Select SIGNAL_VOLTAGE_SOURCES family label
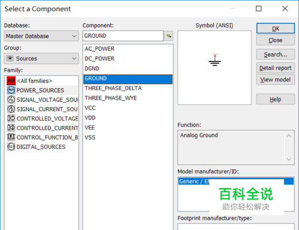The width and height of the screenshot is (299, 230). click(47, 100)
